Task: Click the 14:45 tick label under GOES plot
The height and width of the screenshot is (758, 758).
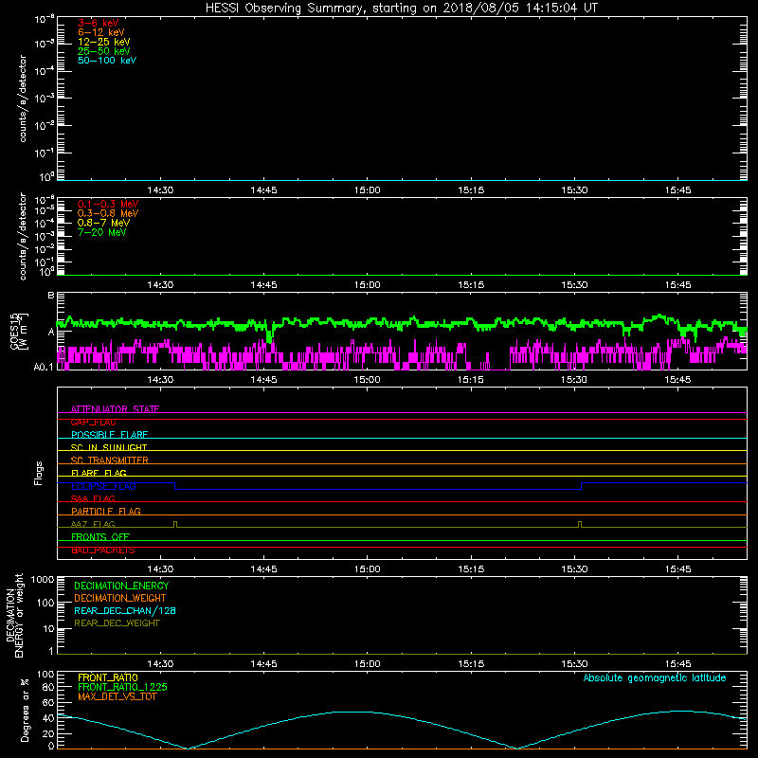Action: click(263, 380)
